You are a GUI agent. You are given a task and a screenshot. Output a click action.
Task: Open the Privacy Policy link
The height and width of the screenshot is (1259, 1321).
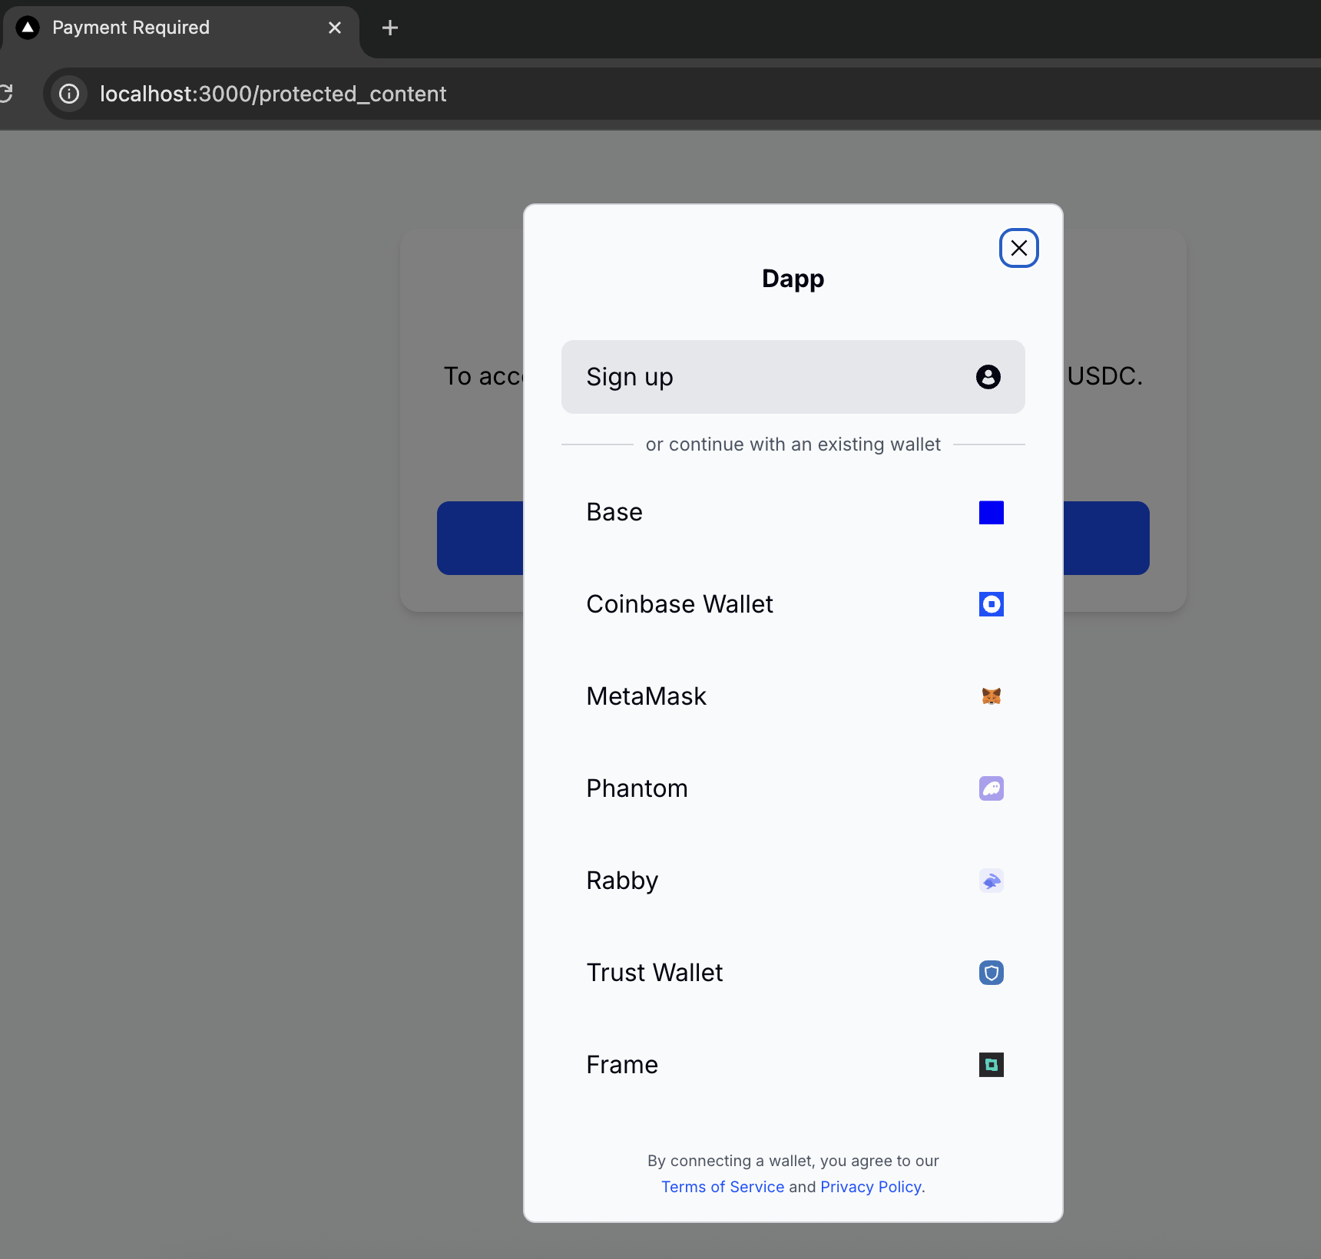tap(871, 1187)
